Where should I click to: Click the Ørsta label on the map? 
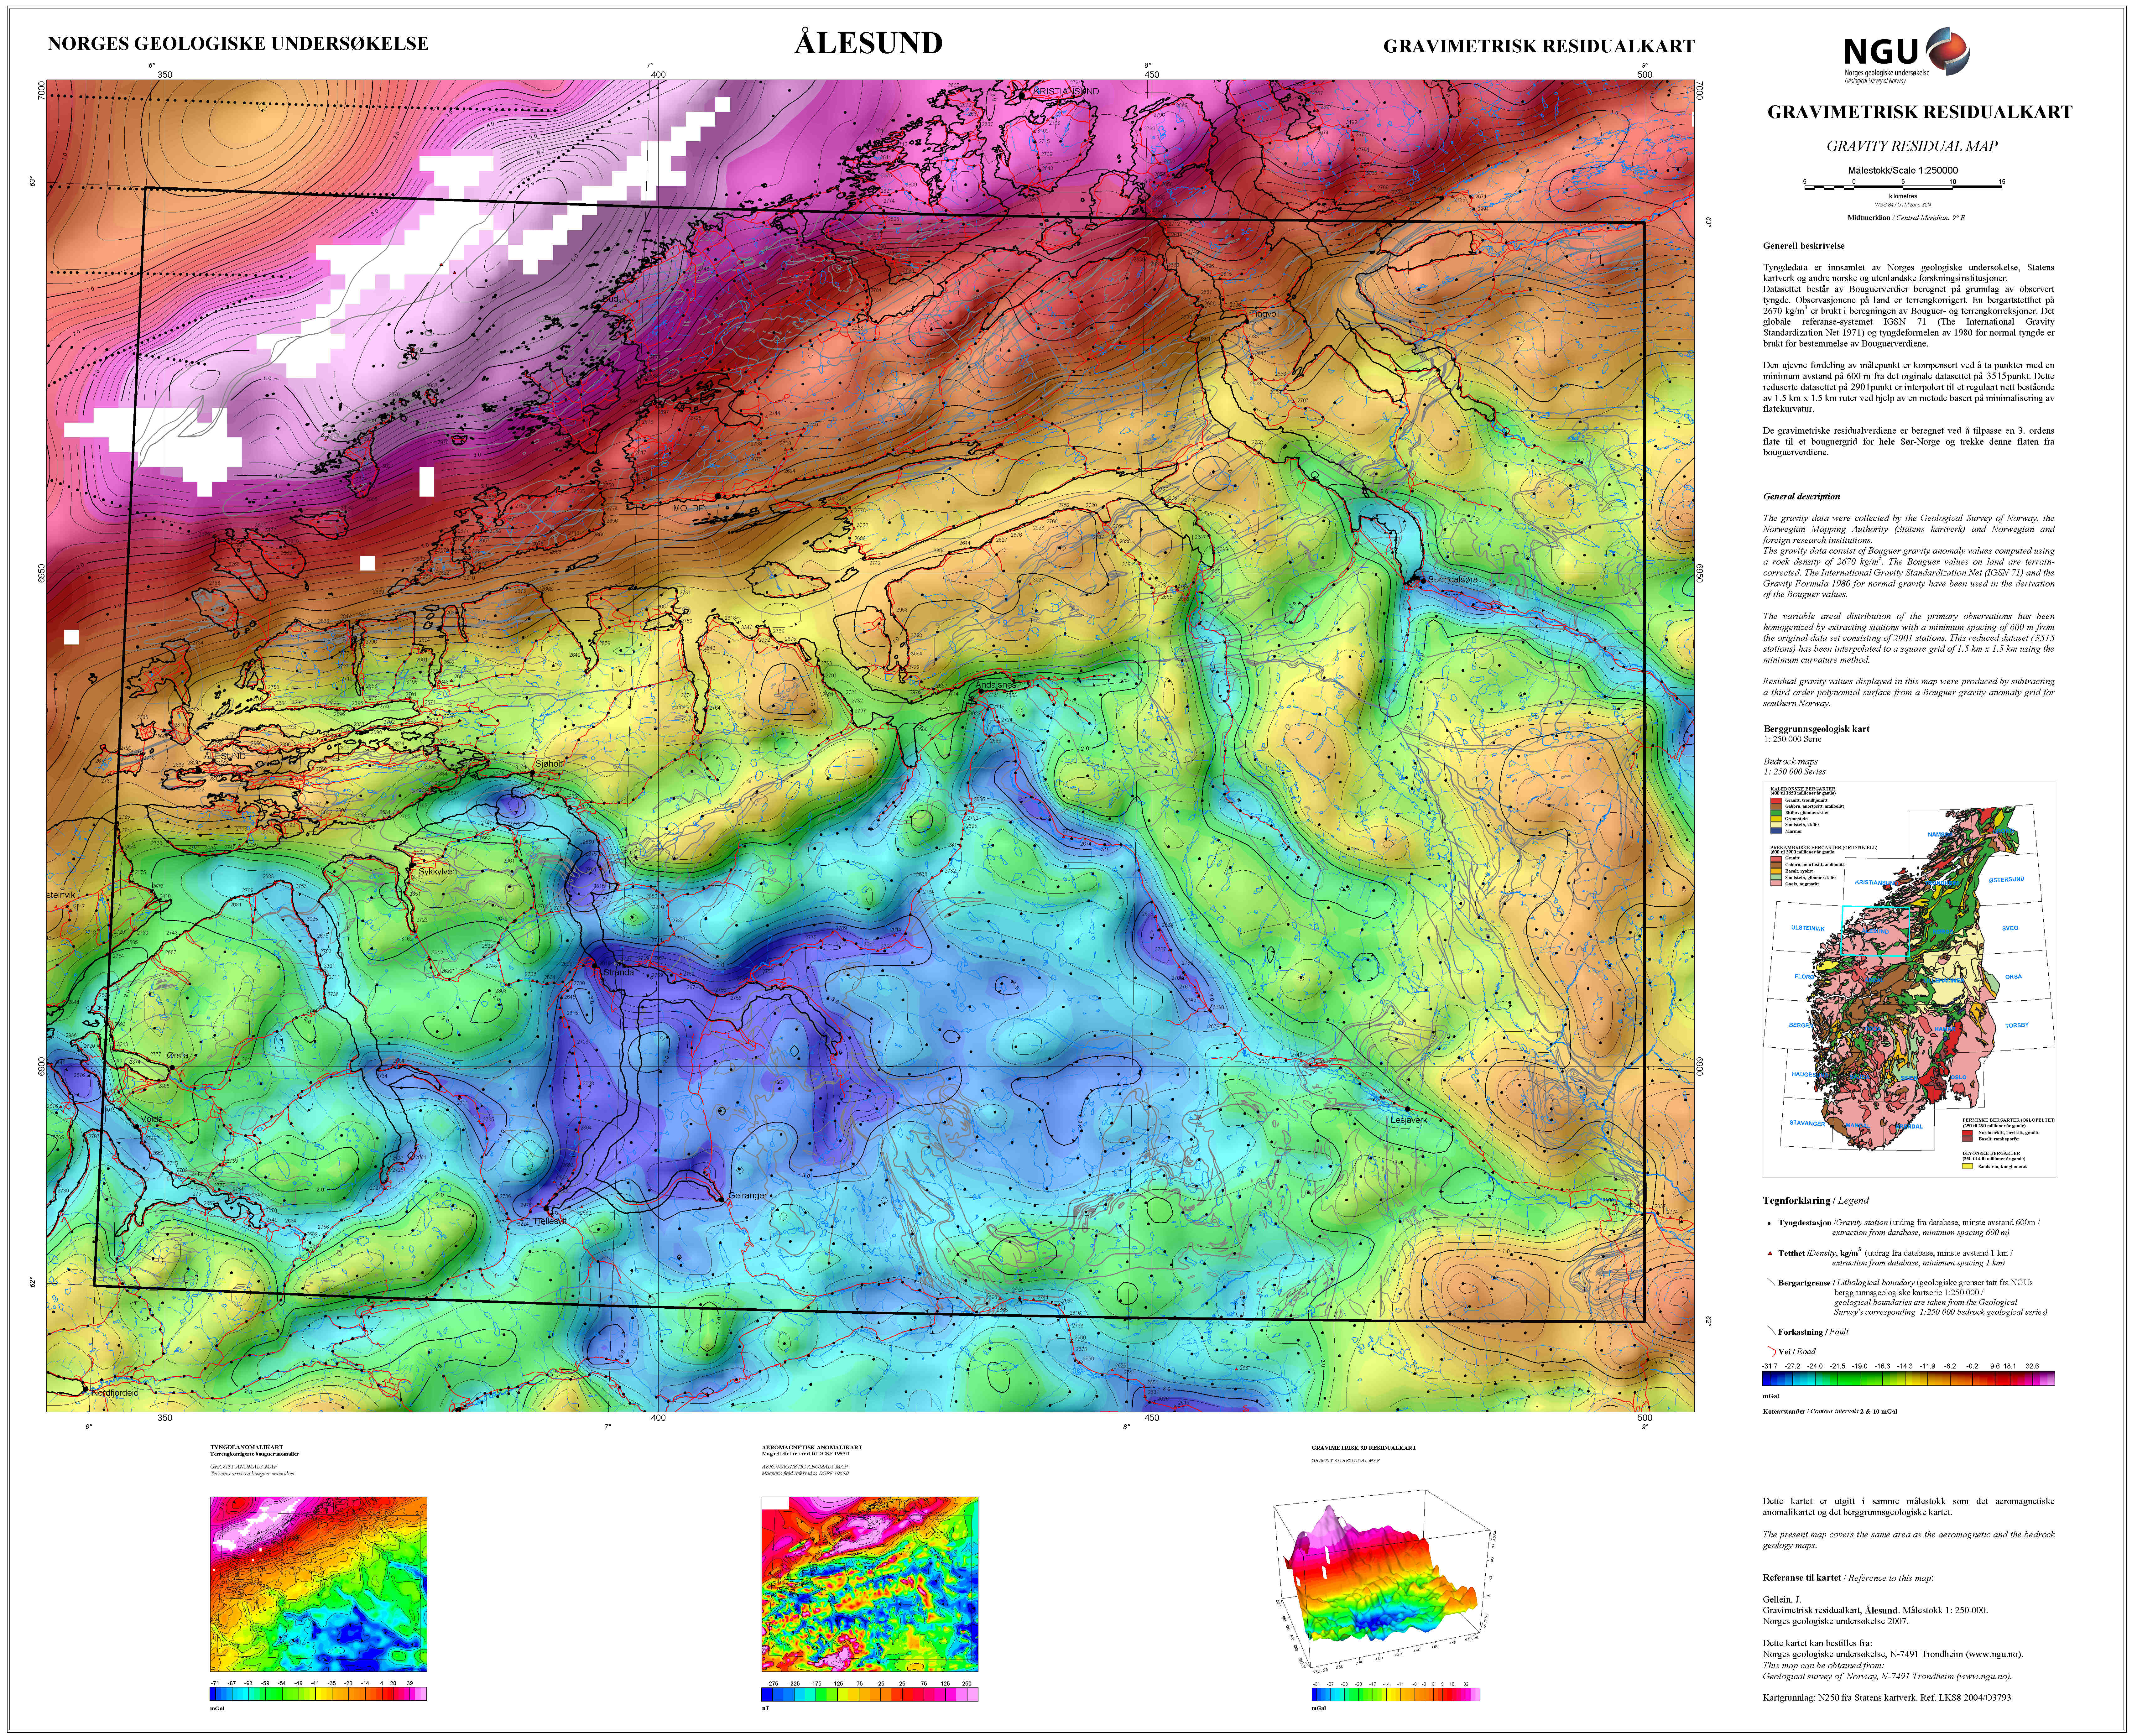[x=177, y=1055]
